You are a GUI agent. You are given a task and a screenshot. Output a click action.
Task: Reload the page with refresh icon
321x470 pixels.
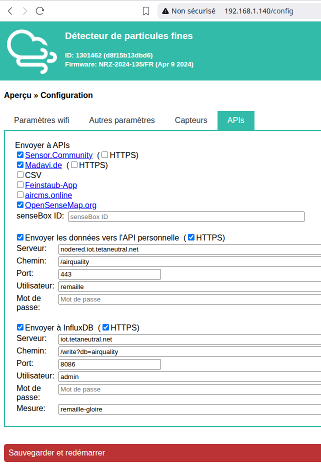[x=40, y=11]
